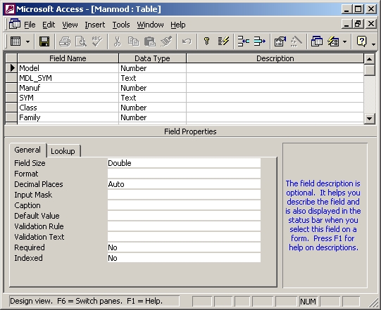Viewport: 381px width, 310px height.
Task: Click the Description cell for Model row
Action: point(275,68)
